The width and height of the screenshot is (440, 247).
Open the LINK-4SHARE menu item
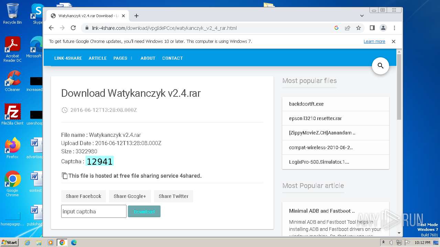[x=68, y=58]
